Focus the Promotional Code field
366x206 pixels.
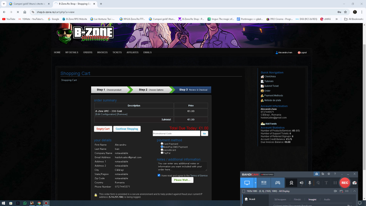[176, 133]
